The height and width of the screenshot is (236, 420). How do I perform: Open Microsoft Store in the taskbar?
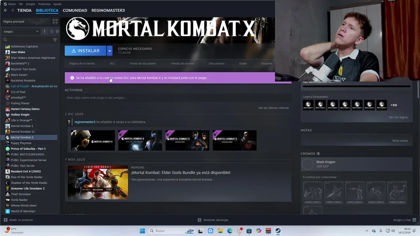pyautogui.click(x=249, y=231)
